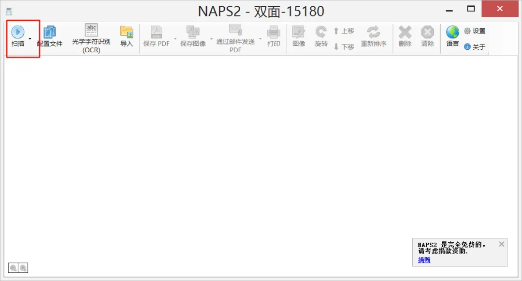
Task: Expand the 扫描 dropdown arrow
Action: 30,39
